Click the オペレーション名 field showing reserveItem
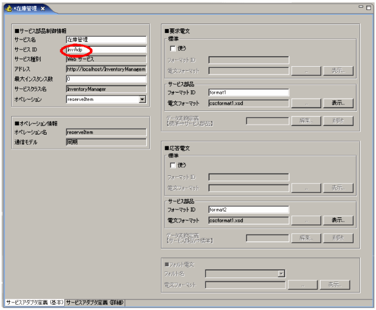 (106, 132)
